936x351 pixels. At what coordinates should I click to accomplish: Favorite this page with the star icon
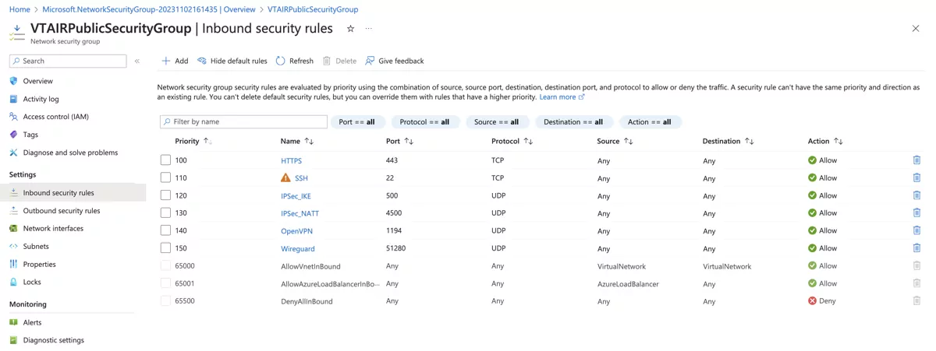click(x=350, y=29)
